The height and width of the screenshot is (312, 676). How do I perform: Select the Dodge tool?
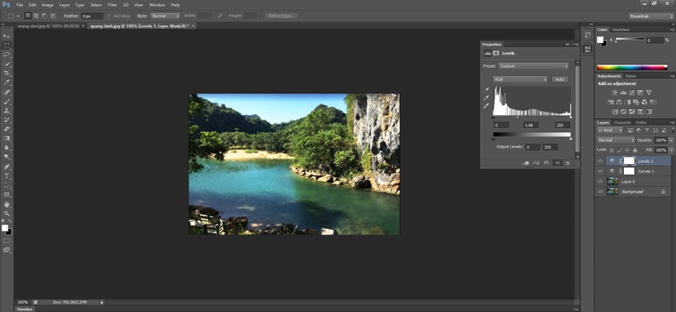(7, 157)
